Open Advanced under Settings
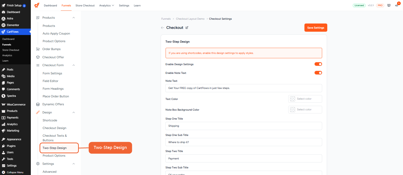This screenshot has width=403, height=175. coord(50,172)
